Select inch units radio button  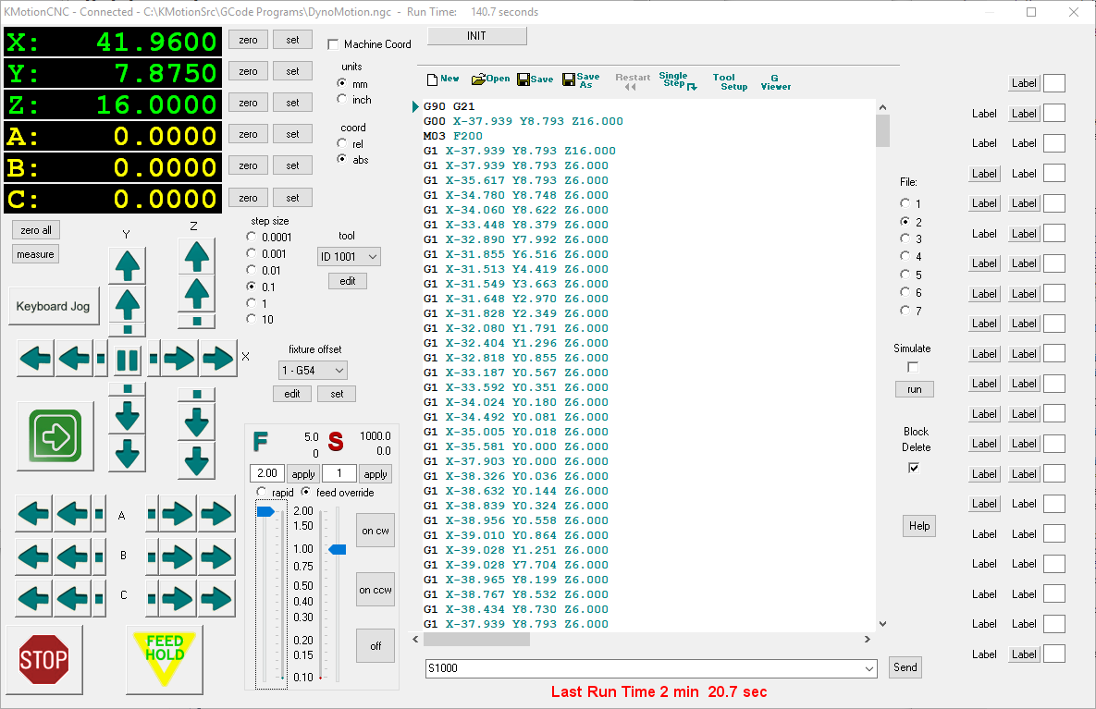point(343,100)
